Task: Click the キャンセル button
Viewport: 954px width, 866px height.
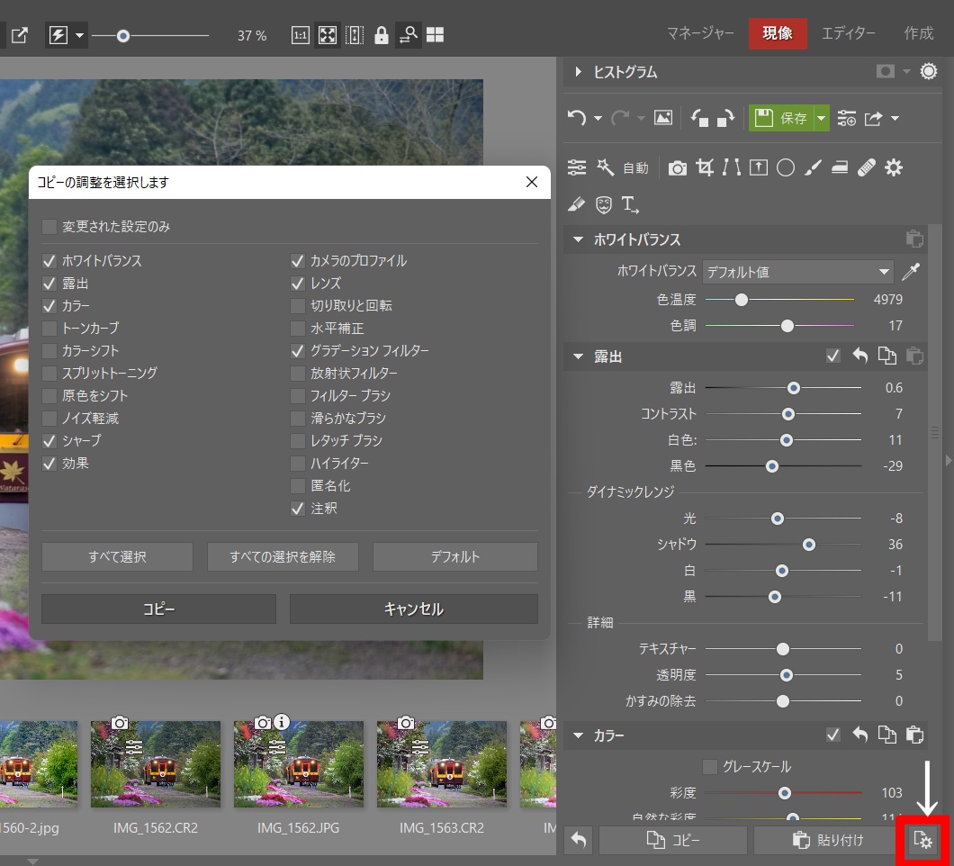Action: [414, 609]
